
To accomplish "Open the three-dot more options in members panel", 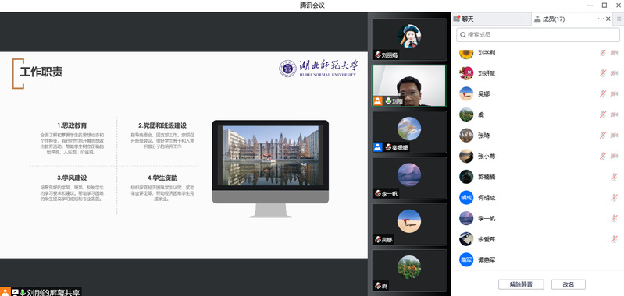I will 601,19.
